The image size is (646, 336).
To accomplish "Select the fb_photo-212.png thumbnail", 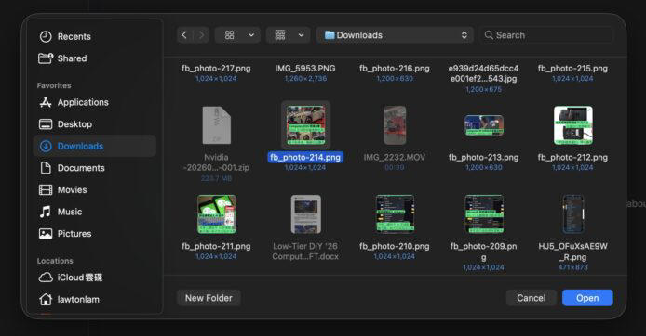I will [573, 125].
